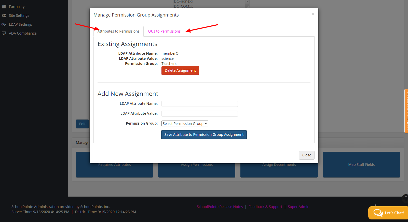This screenshot has height=222, width=408.
Task: Click the Teachers permission group text
Action: click(169, 64)
